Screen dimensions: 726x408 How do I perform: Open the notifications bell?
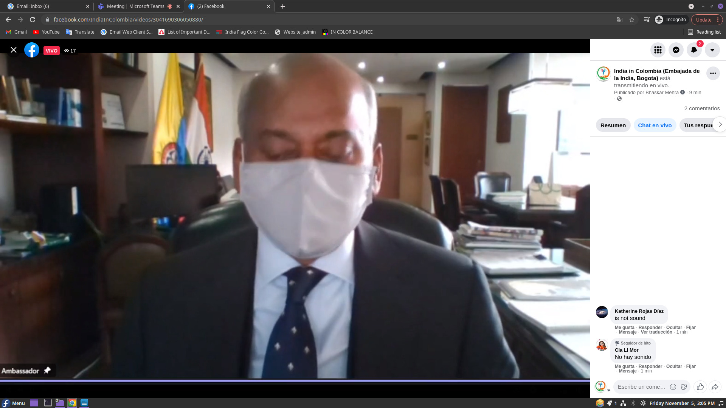click(694, 50)
